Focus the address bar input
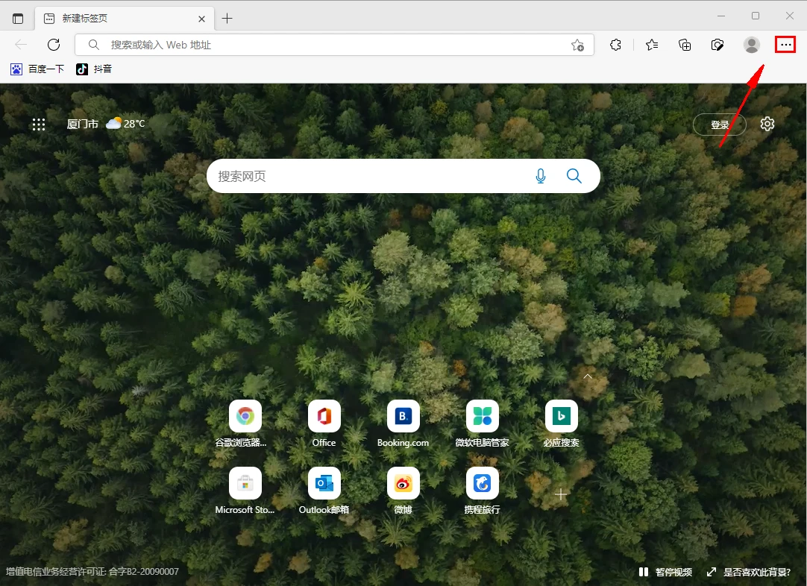 point(335,45)
